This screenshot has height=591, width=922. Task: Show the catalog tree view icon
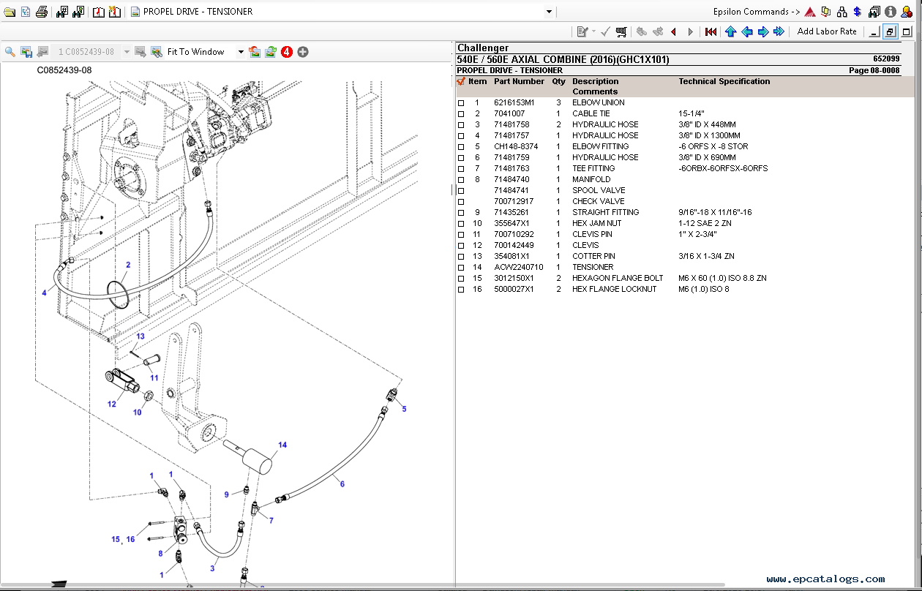pos(26,12)
